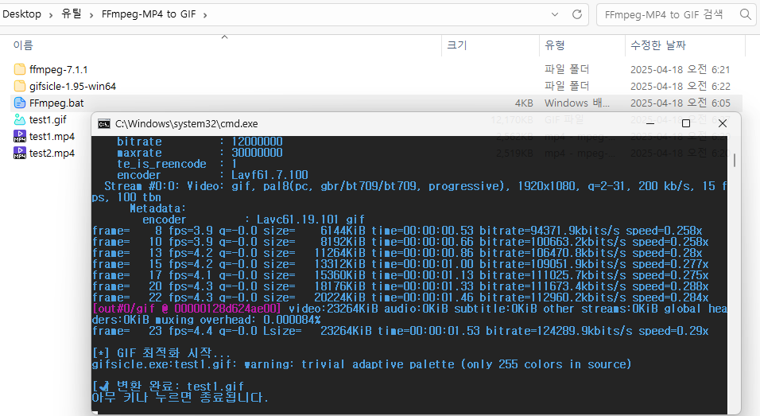Click the cmd window vertical scrollbar
Viewport: 760px width, 416px height.
[x=735, y=161]
